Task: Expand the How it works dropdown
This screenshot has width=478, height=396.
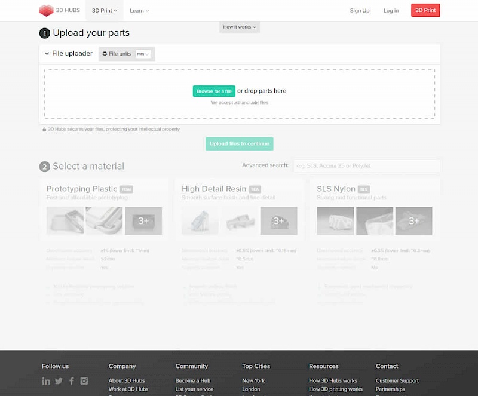Action: pyautogui.click(x=239, y=27)
